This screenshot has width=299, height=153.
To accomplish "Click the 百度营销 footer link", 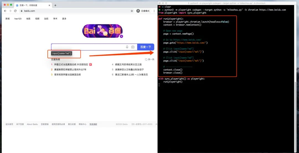I will click(x=45, y=124).
